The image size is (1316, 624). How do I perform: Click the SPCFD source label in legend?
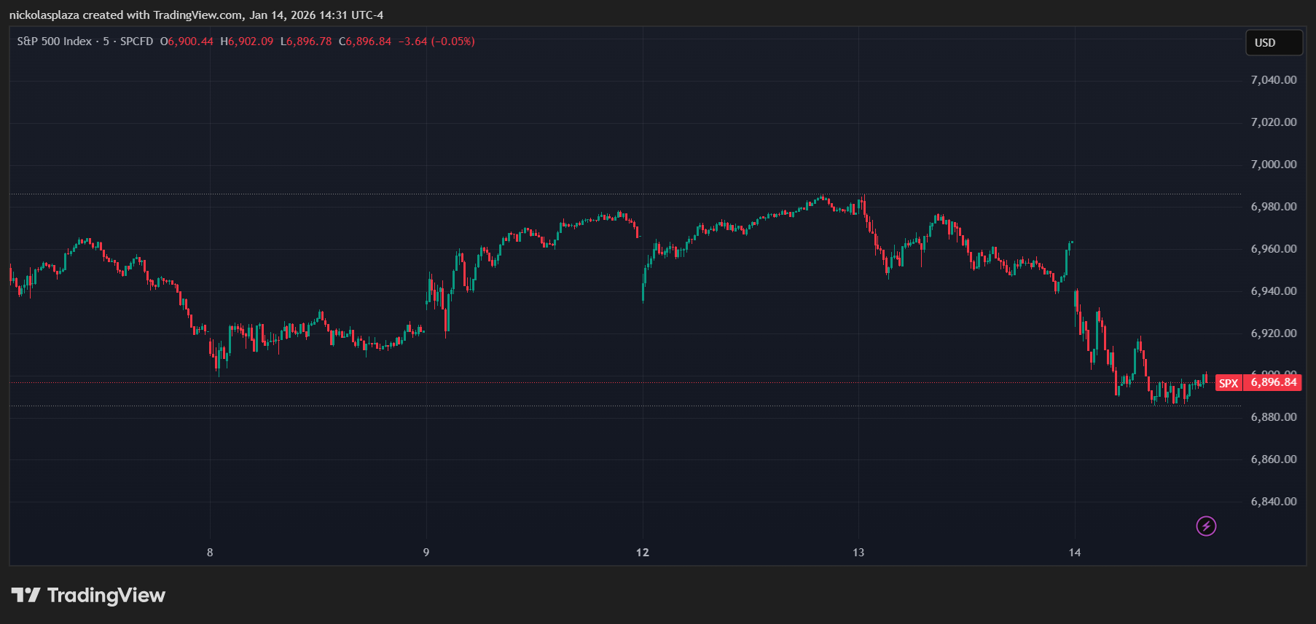point(136,42)
